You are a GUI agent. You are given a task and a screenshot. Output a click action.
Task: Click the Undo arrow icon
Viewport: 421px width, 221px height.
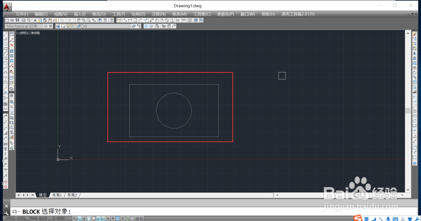click(62, 20)
